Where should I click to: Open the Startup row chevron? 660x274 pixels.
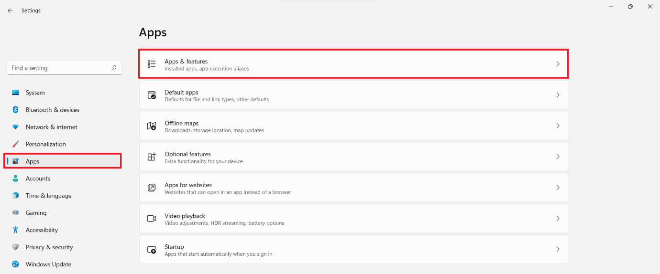pos(558,249)
